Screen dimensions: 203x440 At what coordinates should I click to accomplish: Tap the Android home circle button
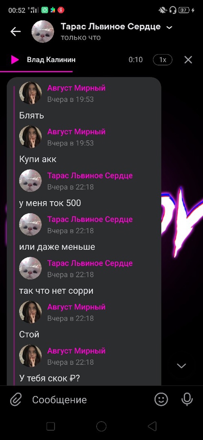click(101, 426)
